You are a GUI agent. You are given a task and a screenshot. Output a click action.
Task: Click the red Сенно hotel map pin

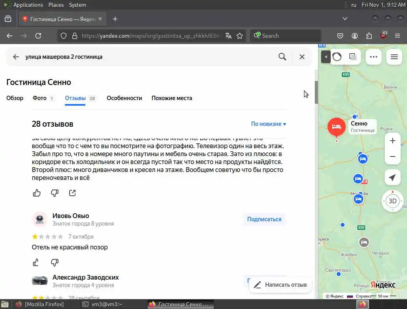(x=336, y=127)
